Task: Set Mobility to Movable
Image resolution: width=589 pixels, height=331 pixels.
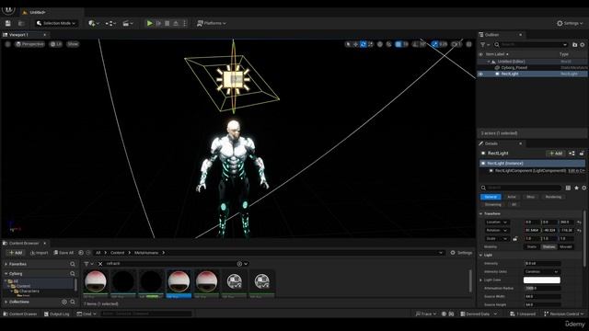Action: (565, 247)
